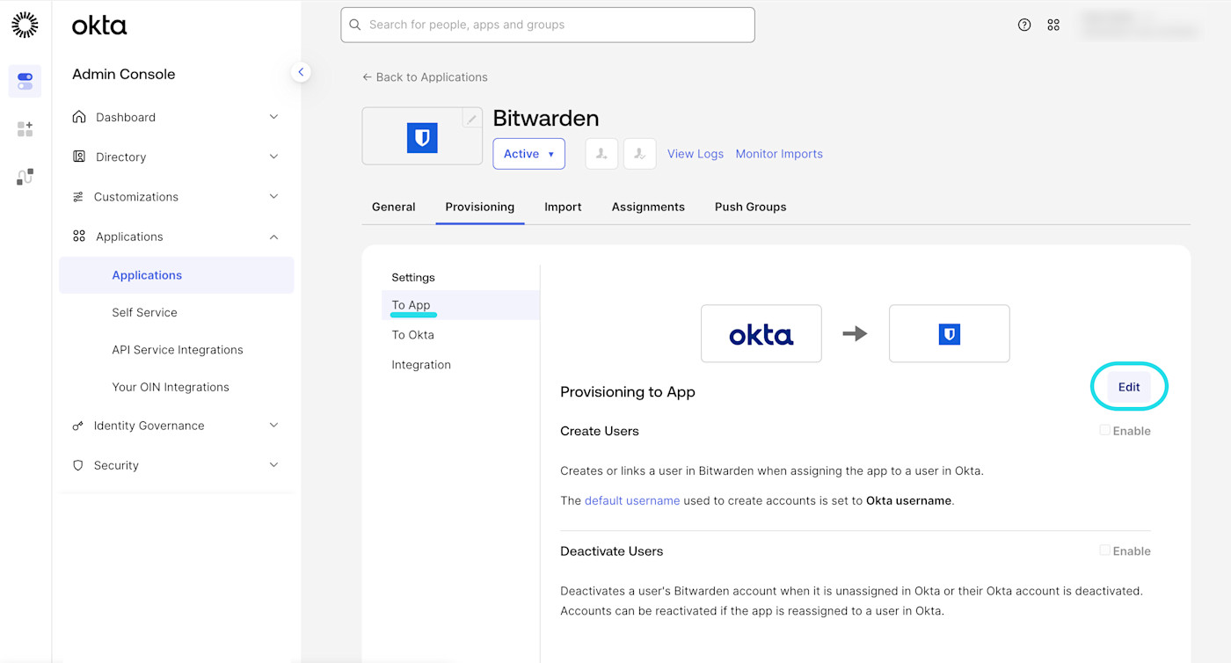Viewport: 1231px width, 663px height.
Task: Select To App in Settings list
Action: click(x=461, y=305)
